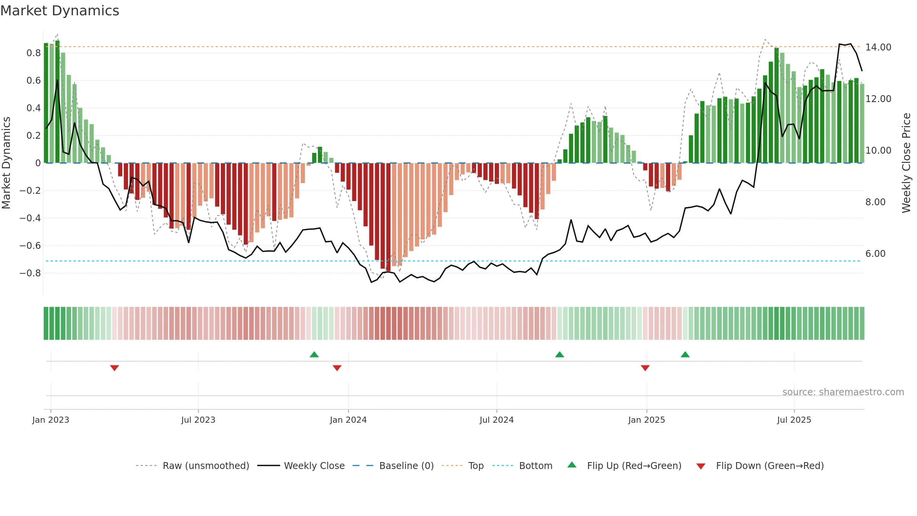Click the 8.00 price axis label

[875, 202]
